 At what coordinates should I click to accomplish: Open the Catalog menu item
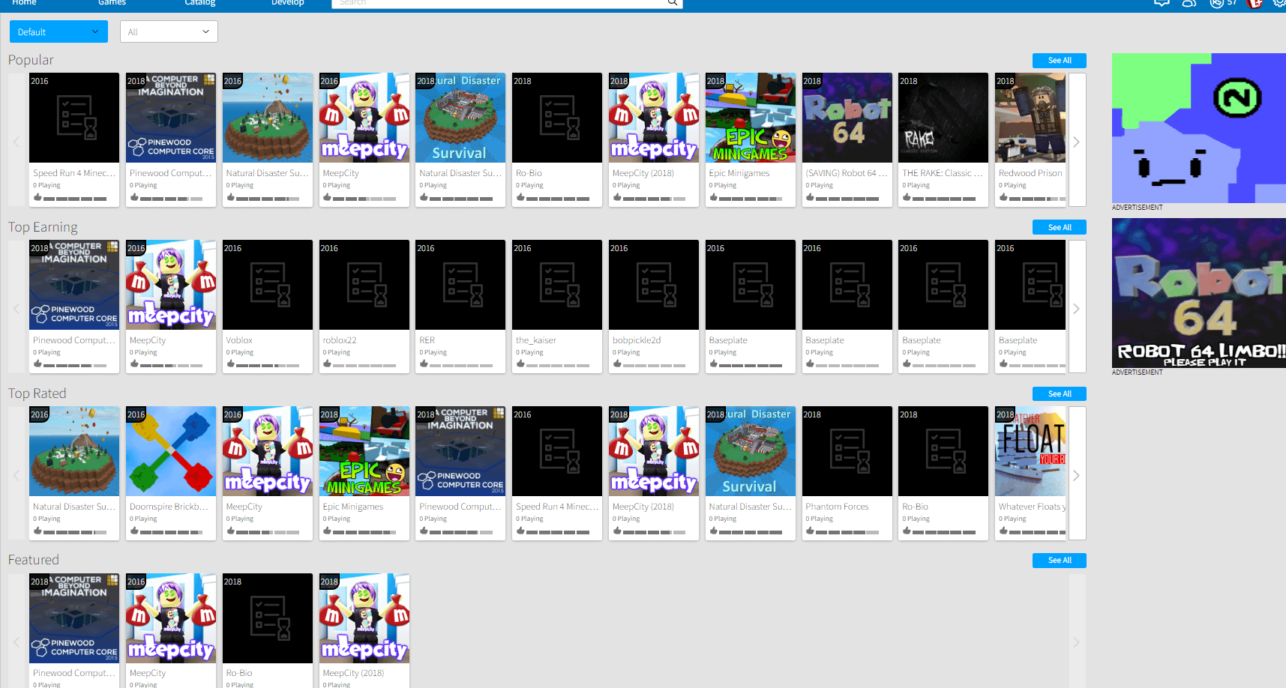(200, 3)
